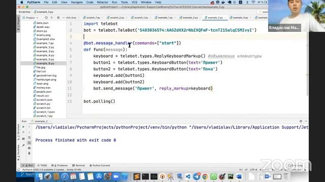The width and height of the screenshot is (325, 182).
Task: Open Telegram from the Dock
Action: (x=197, y=176)
